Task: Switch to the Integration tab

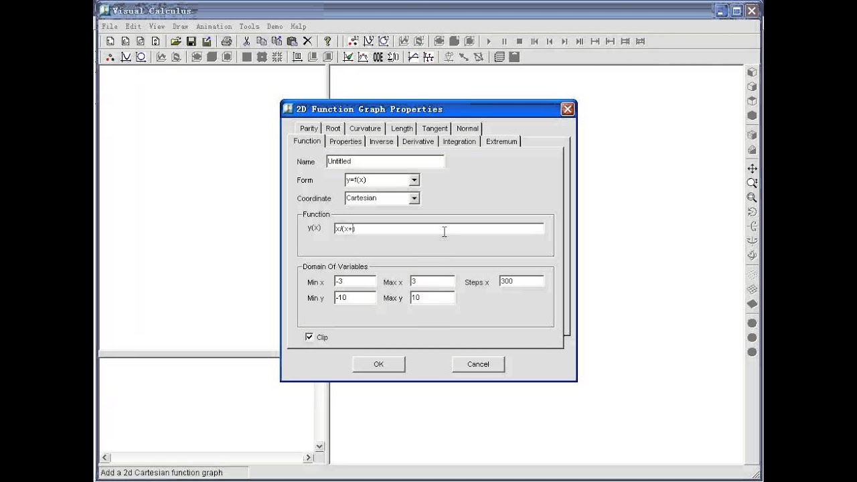Action: 459,141
